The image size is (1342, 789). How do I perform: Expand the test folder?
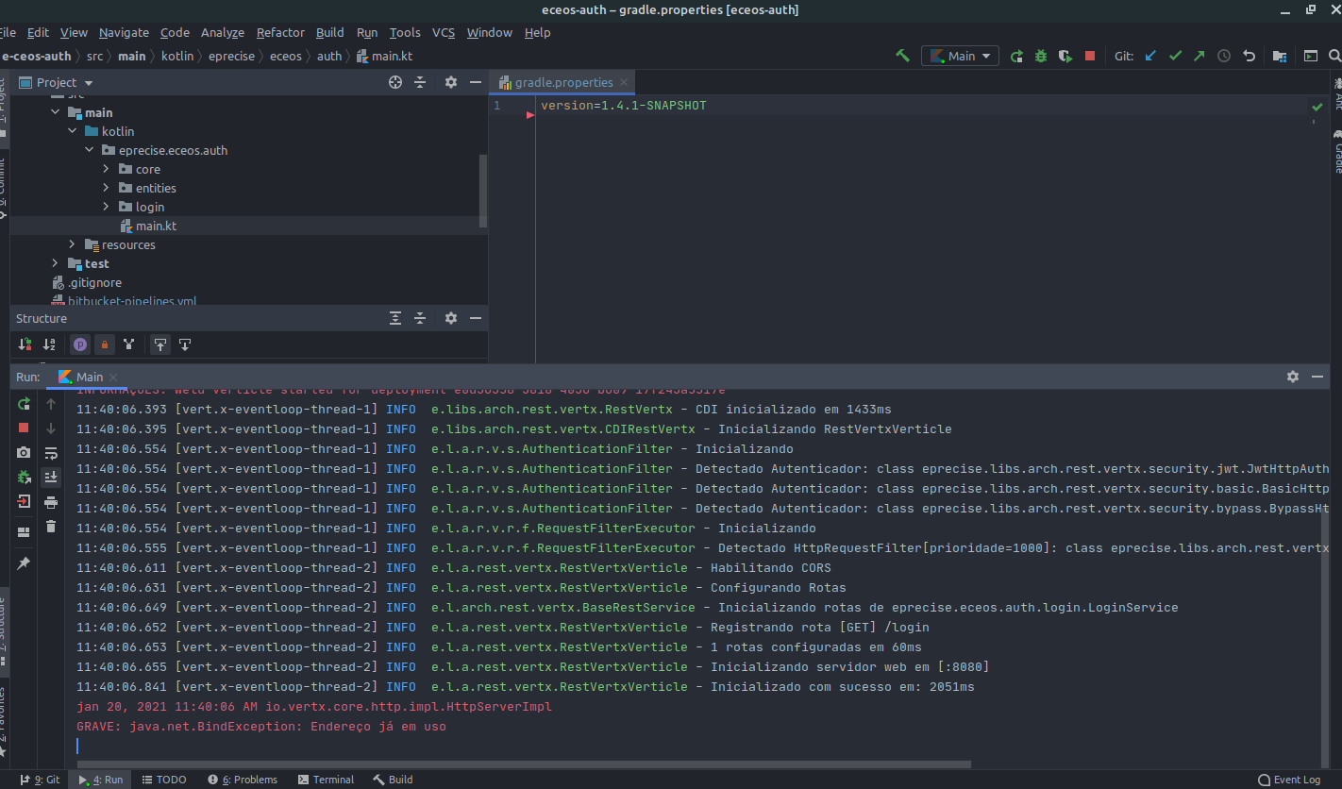[56, 263]
